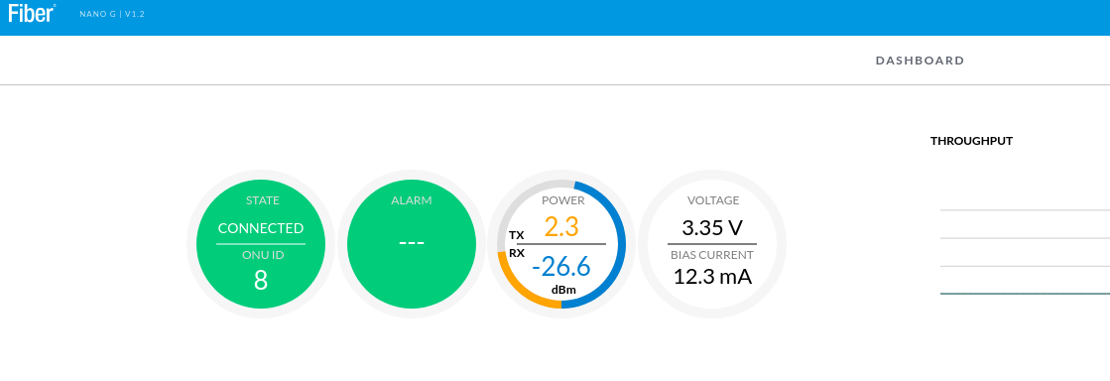Click the POWER gauge title
This screenshot has width=1110, height=381.
562,200
